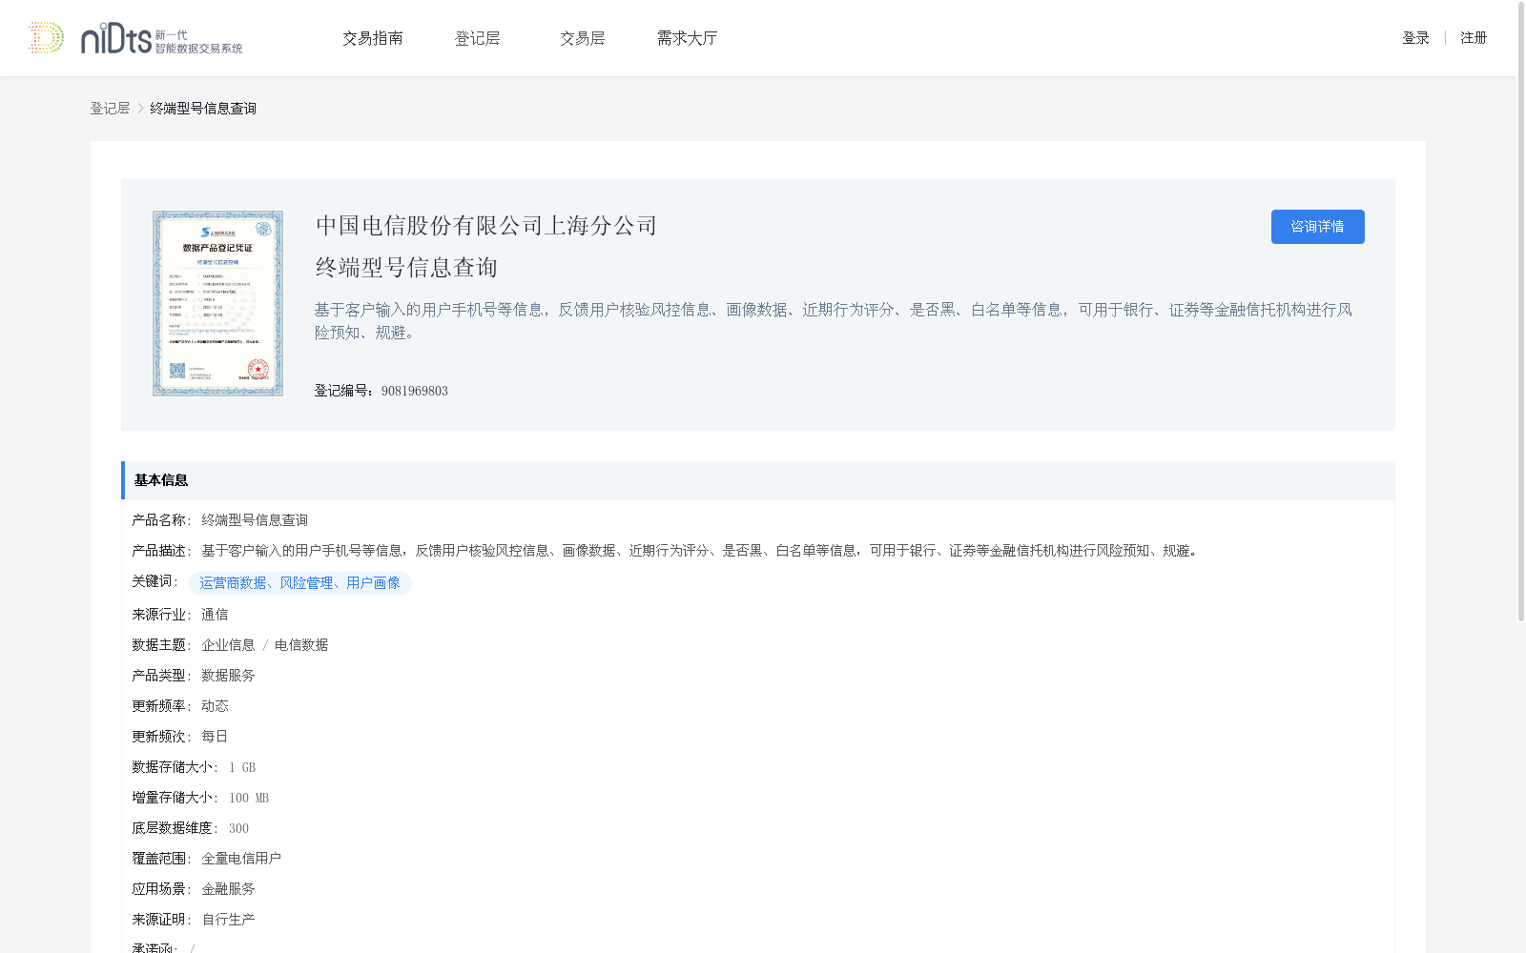Open the 交易指南 menu item
Viewport: 1526px width, 953px height.
[373, 38]
